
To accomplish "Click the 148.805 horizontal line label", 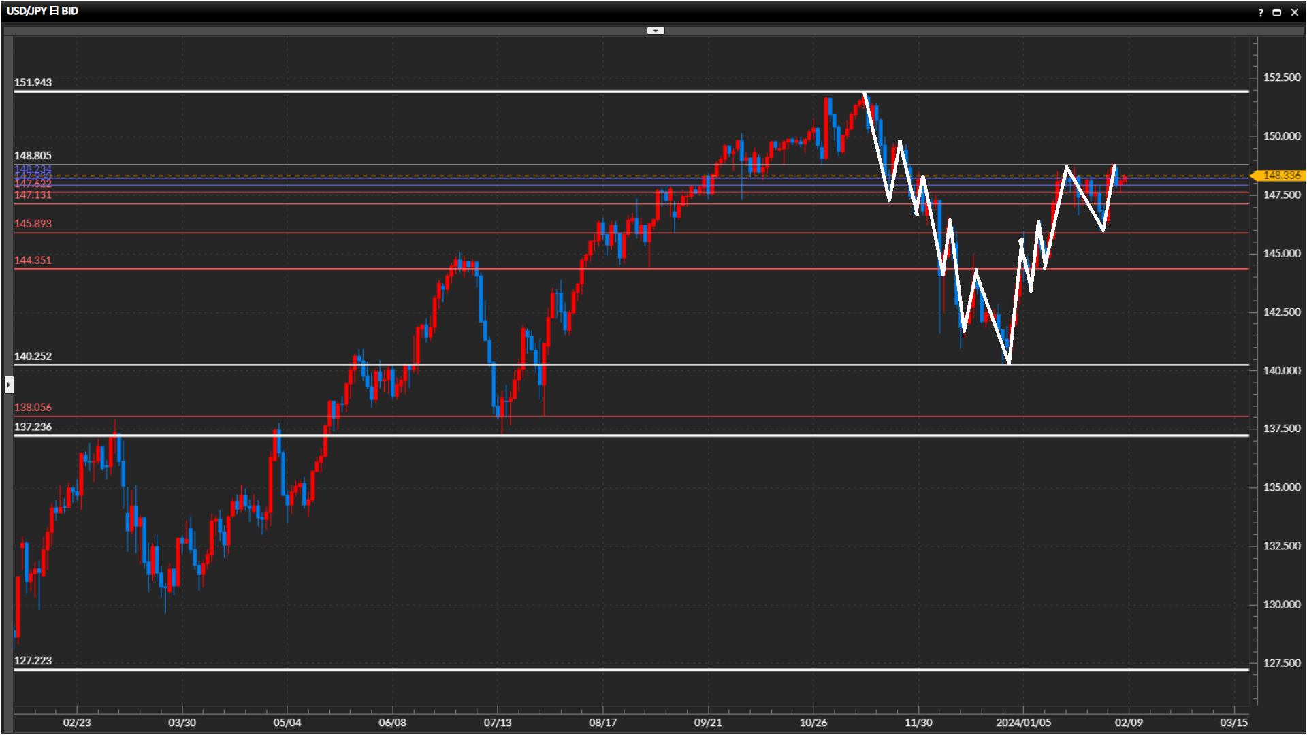I will (33, 156).
